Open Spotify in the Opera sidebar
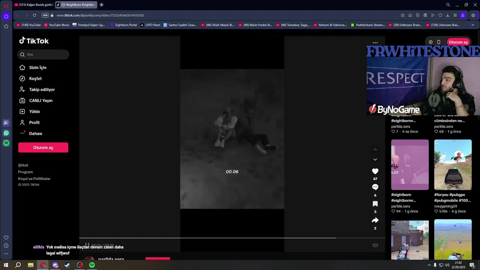480x270 pixels. (x=6, y=143)
